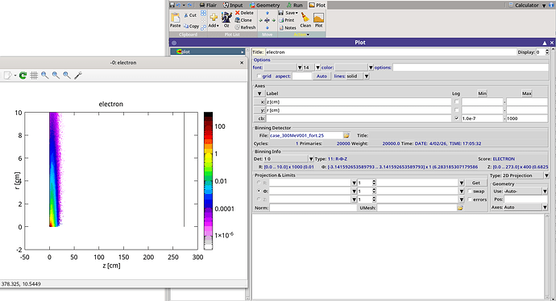
Task: Click the Cut scissors icon
Action: coord(186,15)
